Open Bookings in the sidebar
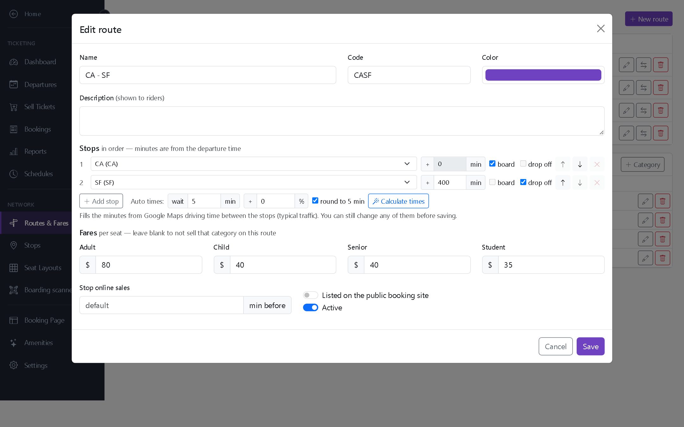The height and width of the screenshot is (427, 684). 37,129
